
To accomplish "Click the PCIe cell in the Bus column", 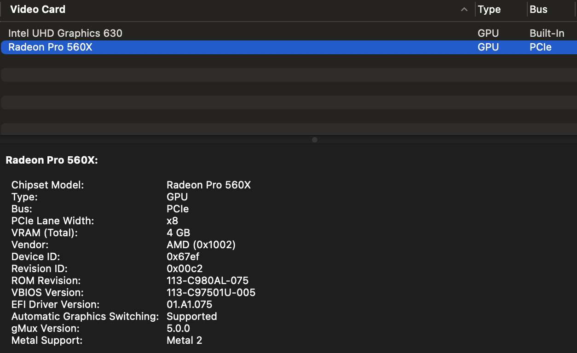I will click(x=540, y=47).
